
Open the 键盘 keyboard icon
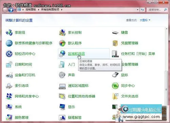(115, 33)
